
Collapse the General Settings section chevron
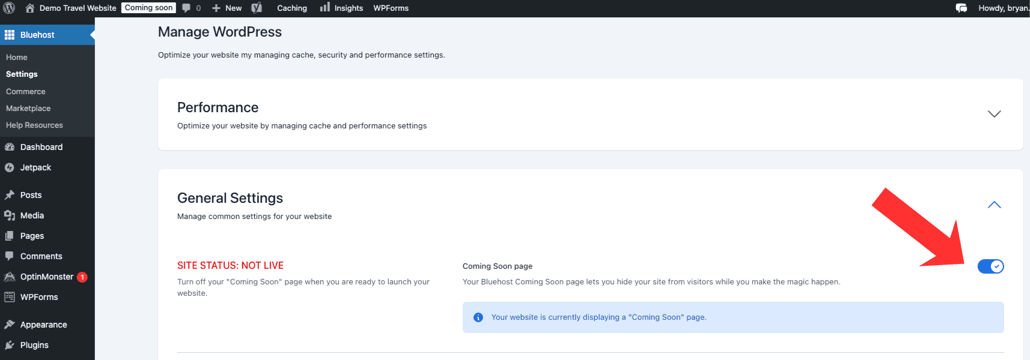pos(995,205)
